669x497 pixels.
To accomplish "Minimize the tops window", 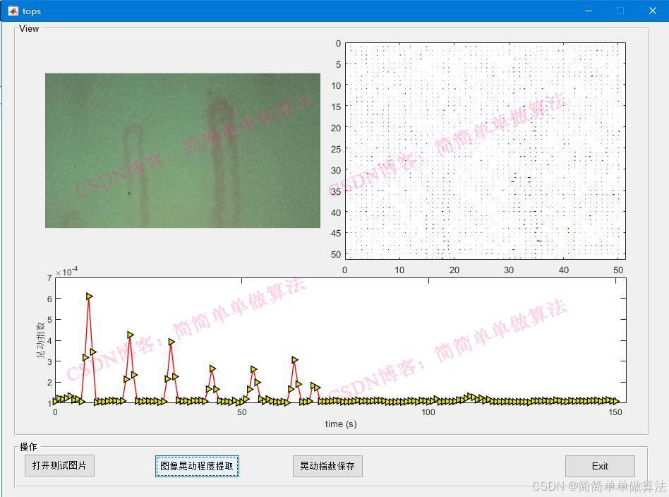I will pyautogui.click(x=588, y=11).
